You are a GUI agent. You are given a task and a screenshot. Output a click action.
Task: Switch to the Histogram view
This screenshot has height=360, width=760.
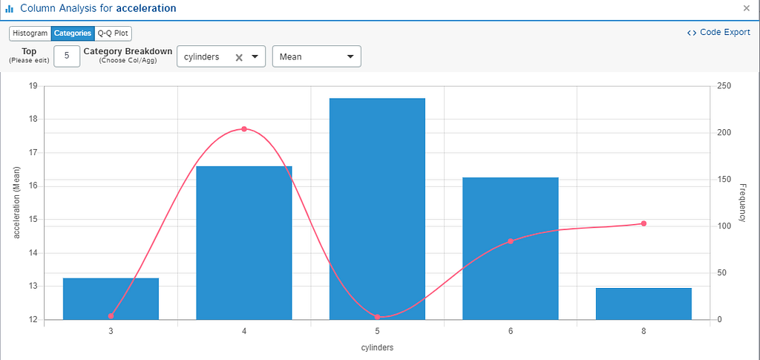click(30, 33)
